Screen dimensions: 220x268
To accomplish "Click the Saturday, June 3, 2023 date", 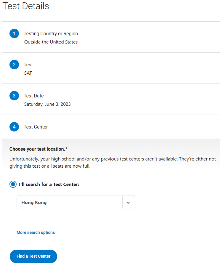I will (47, 104).
